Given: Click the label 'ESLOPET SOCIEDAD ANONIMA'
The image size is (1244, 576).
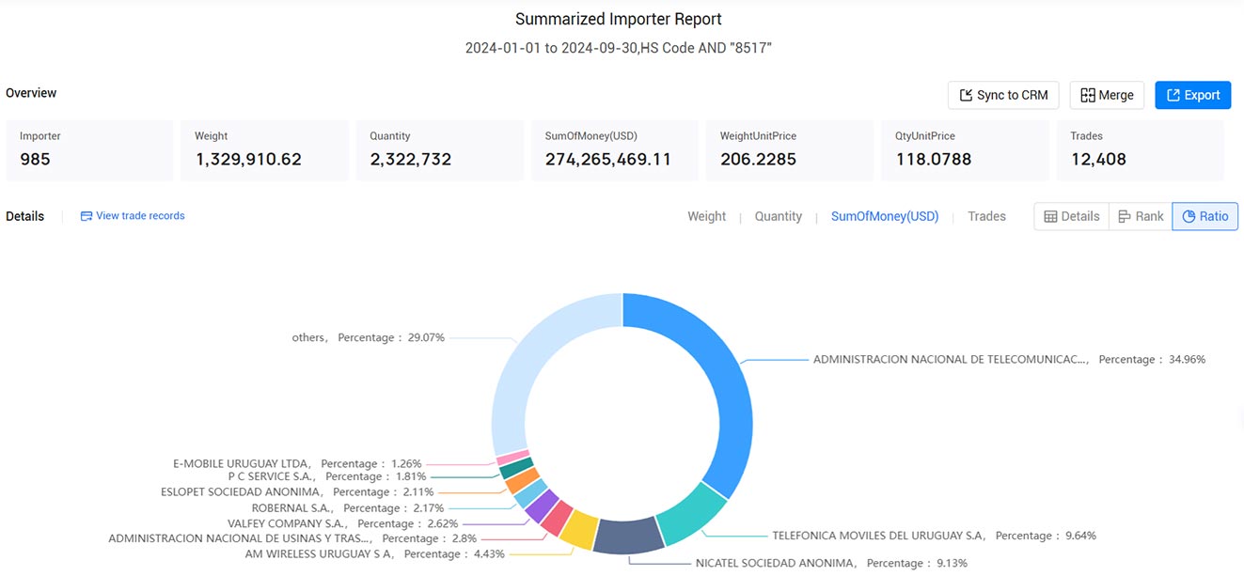Looking at the screenshot, I should [242, 491].
